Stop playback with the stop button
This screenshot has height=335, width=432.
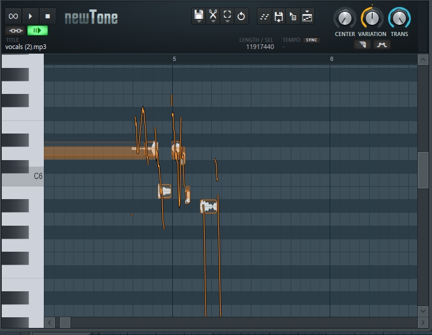47,16
